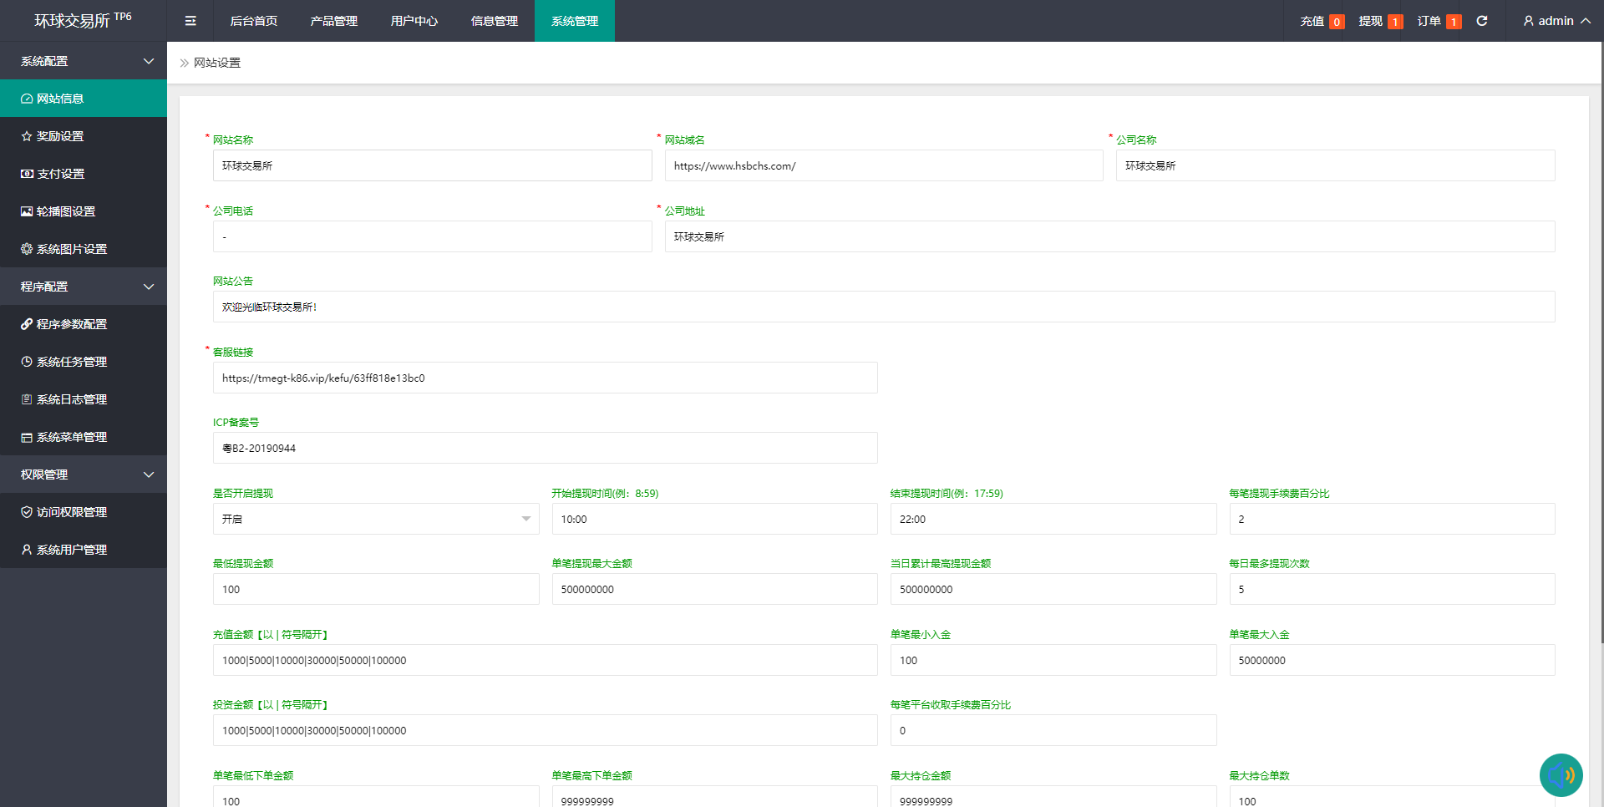This screenshot has width=1604, height=807.
Task: Click the 网站域名 input field
Action: (x=884, y=165)
